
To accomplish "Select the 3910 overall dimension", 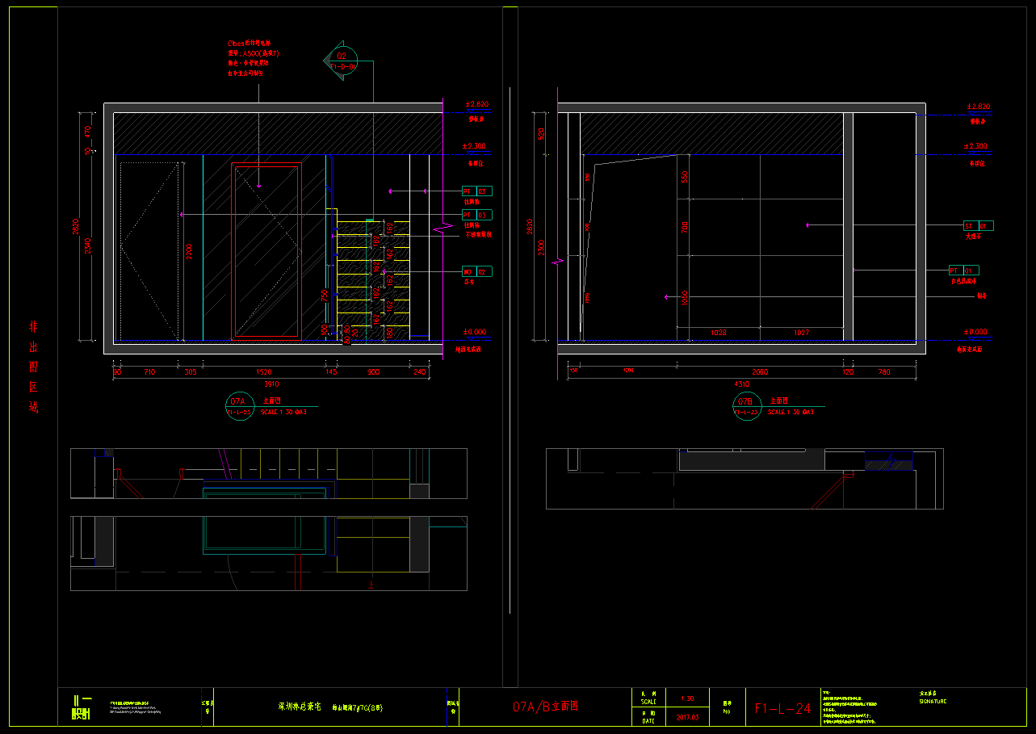I will [272, 384].
